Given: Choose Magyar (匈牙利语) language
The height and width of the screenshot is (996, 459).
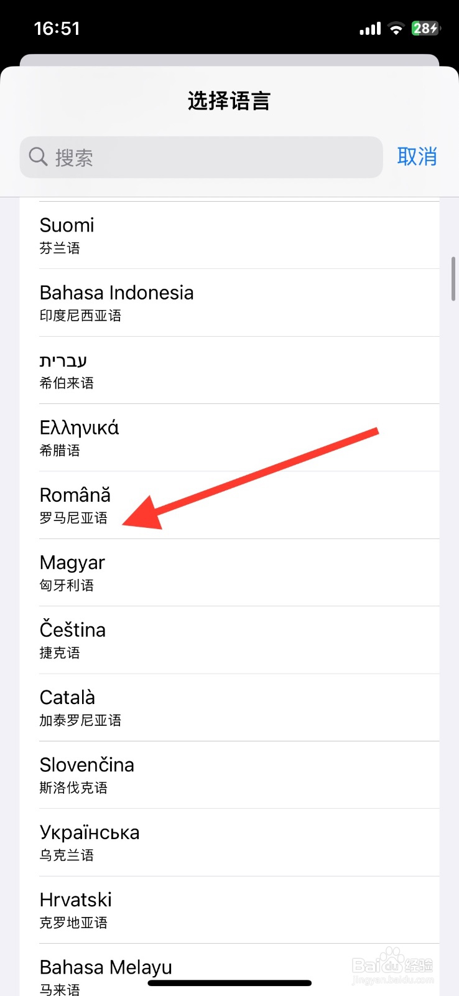Looking at the screenshot, I should click(229, 573).
